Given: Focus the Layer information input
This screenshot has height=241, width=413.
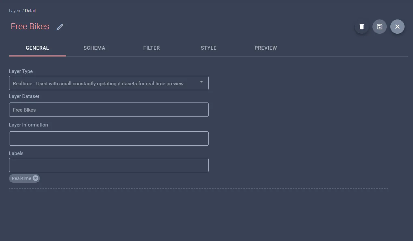Looking at the screenshot, I should pyautogui.click(x=109, y=139).
